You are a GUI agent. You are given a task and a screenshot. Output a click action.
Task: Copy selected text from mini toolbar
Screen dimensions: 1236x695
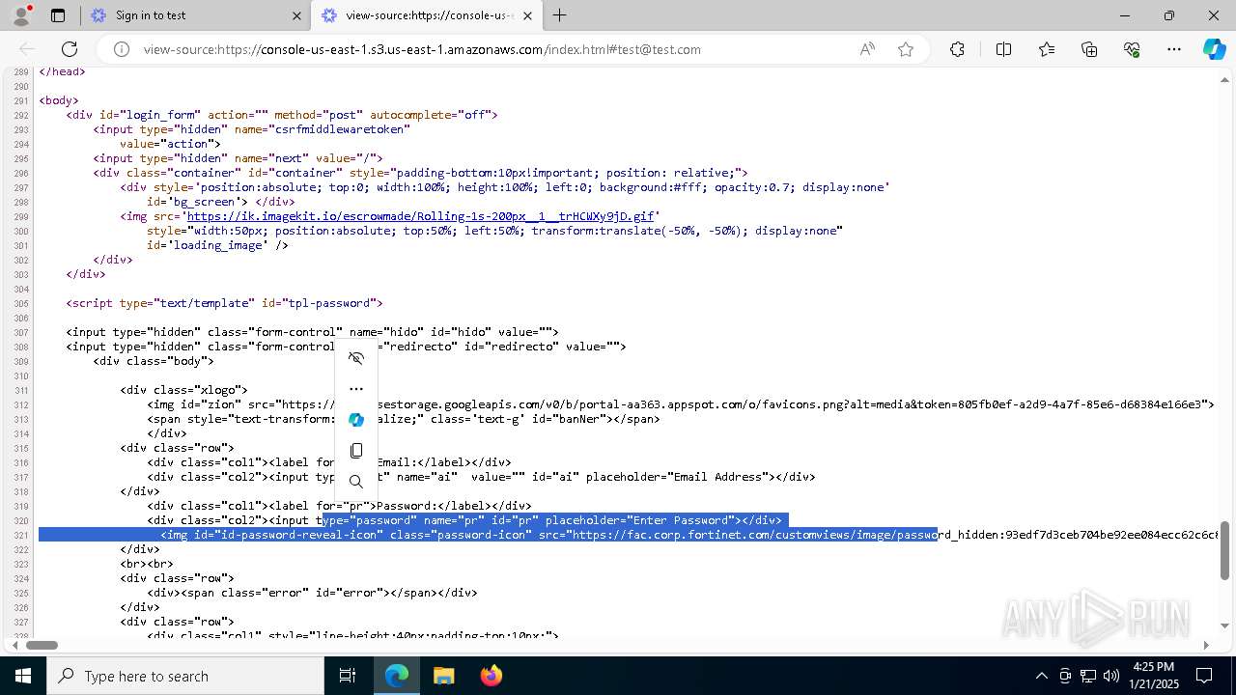(356, 451)
